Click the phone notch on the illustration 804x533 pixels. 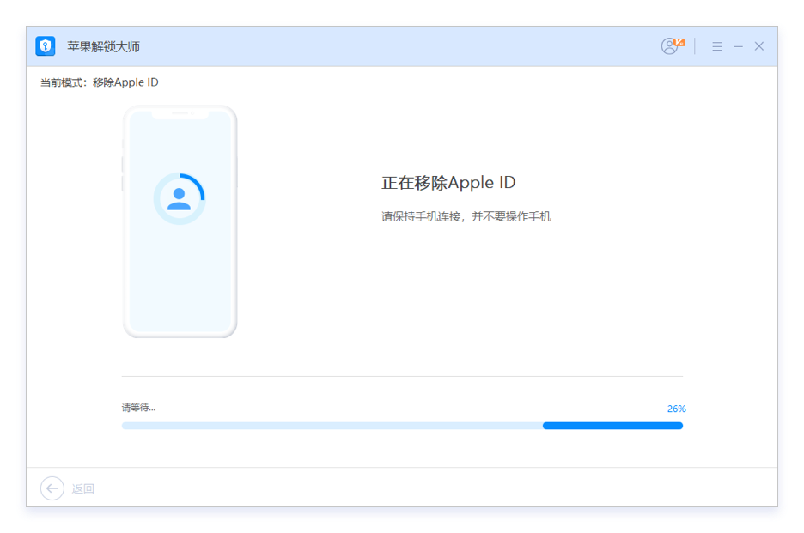(180, 113)
